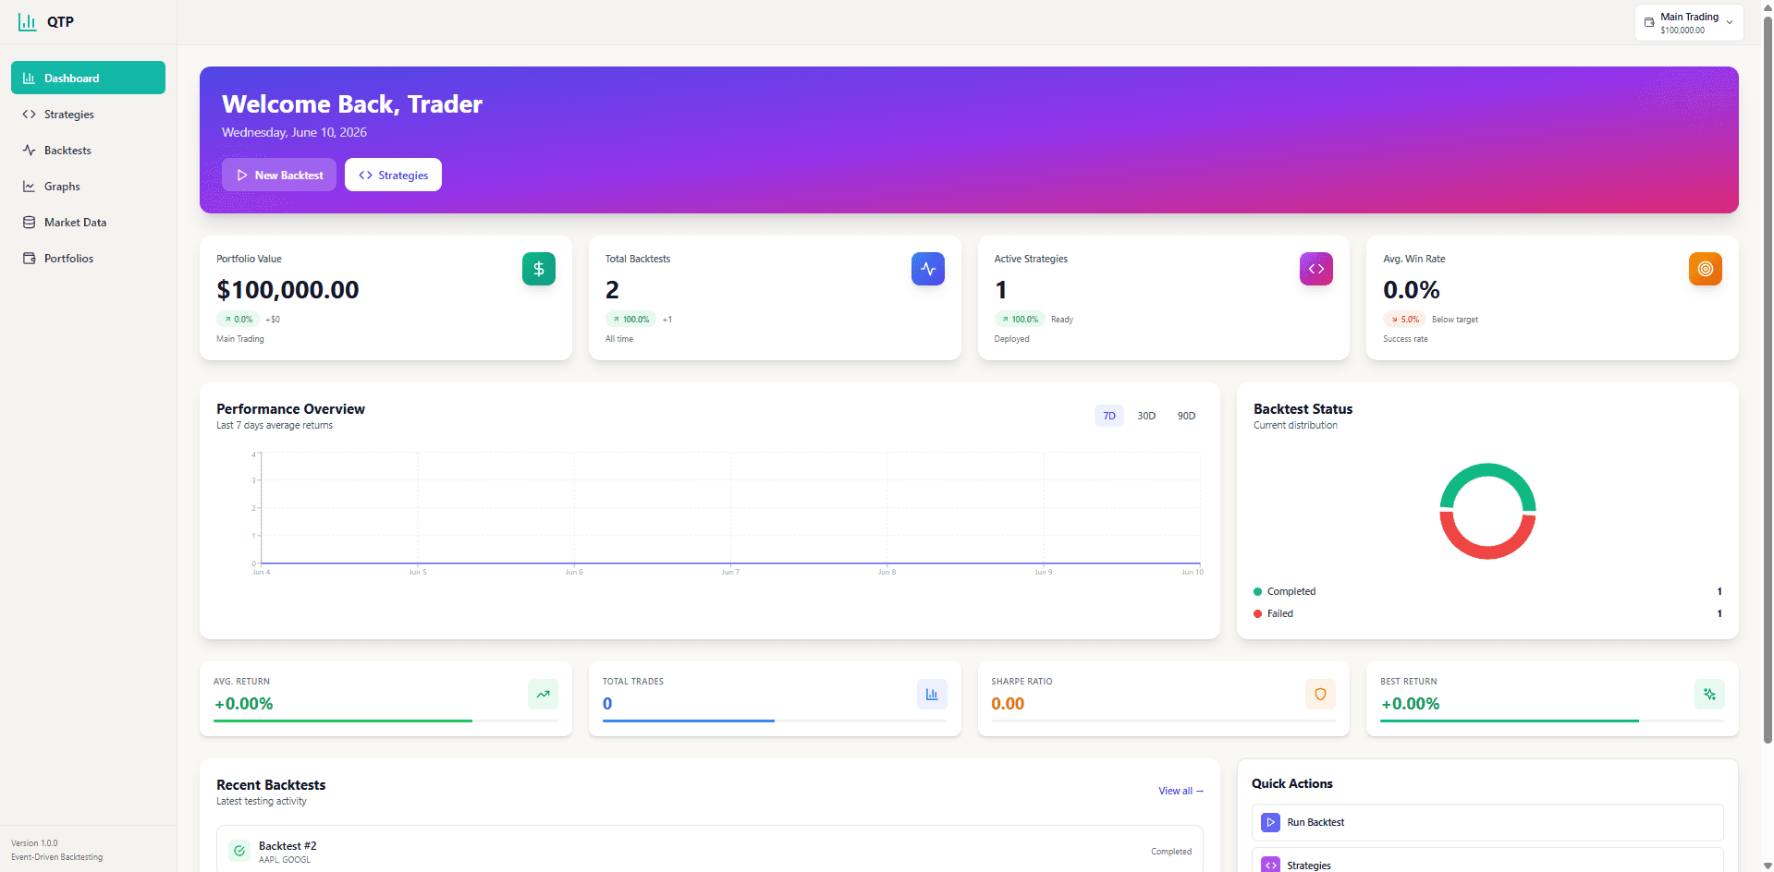Viewport: 1774px width, 872px height.
Task: Click the purple code Active Strategies icon
Action: pos(1316,269)
